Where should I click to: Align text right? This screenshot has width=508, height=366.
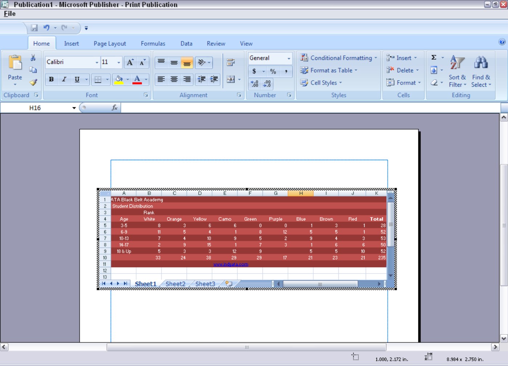[187, 79]
